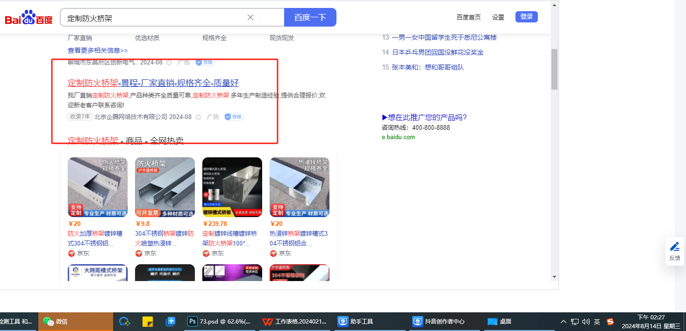686x331 pixels.
Task: Open the 百度首页 link
Action: pyautogui.click(x=469, y=17)
